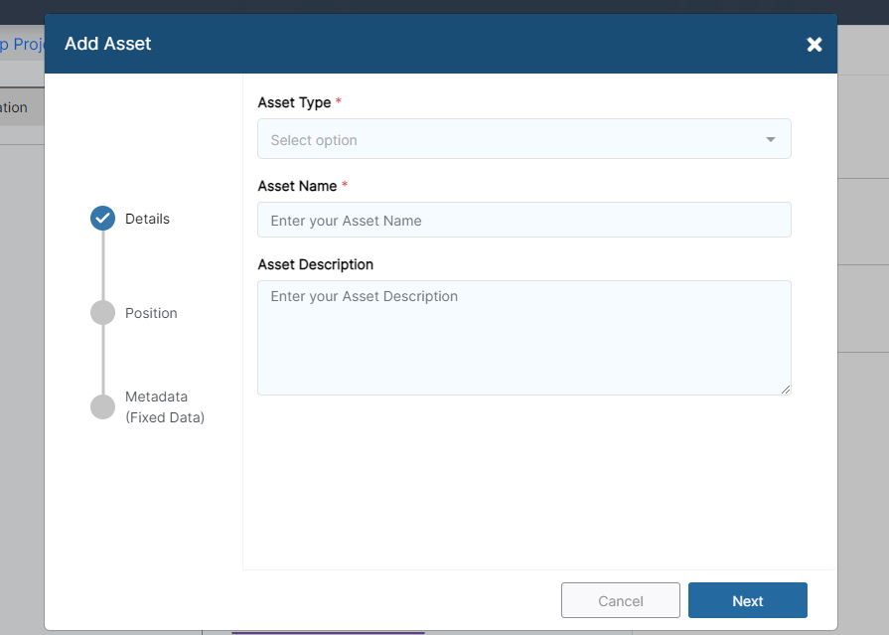889x635 pixels.
Task: Click inside the Asset Description text area
Action: tap(524, 336)
